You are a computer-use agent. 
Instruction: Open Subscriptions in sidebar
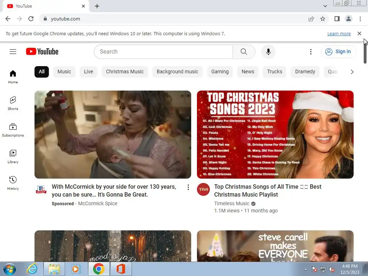point(13,130)
